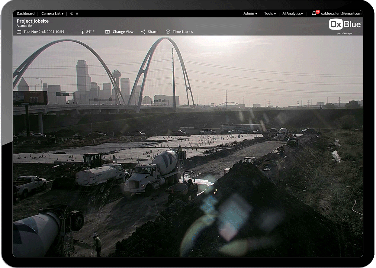Click the thermometer weather icon

pos(82,31)
